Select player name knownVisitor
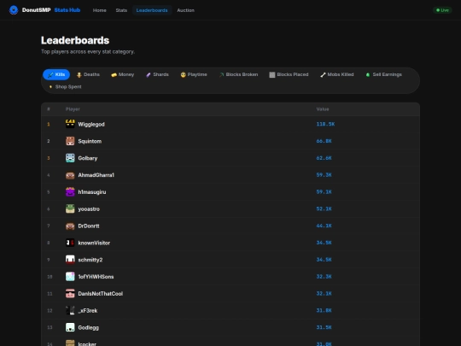Image resolution: width=461 pixels, height=346 pixels. [94, 243]
